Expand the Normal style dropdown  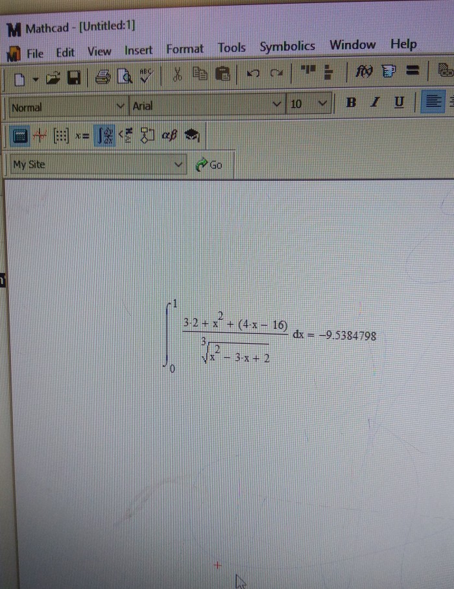pyautogui.click(x=120, y=106)
